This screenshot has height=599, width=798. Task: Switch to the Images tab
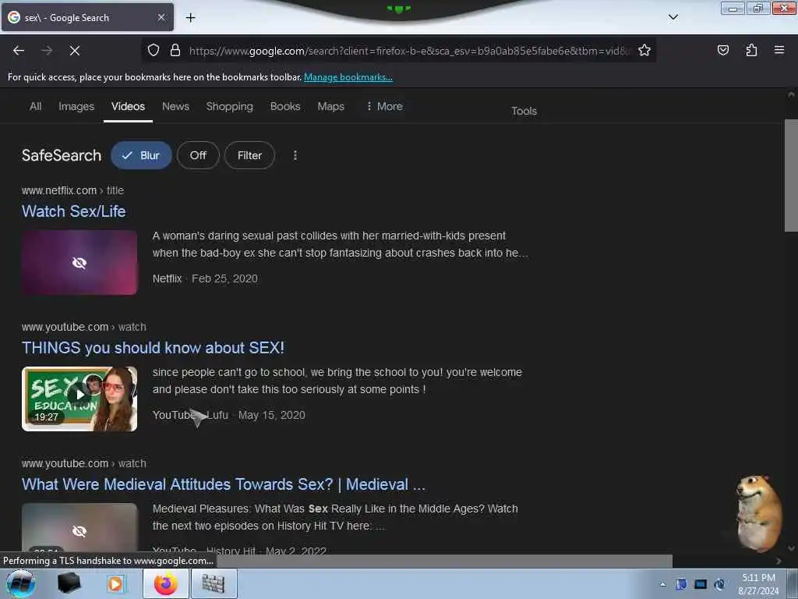(76, 106)
